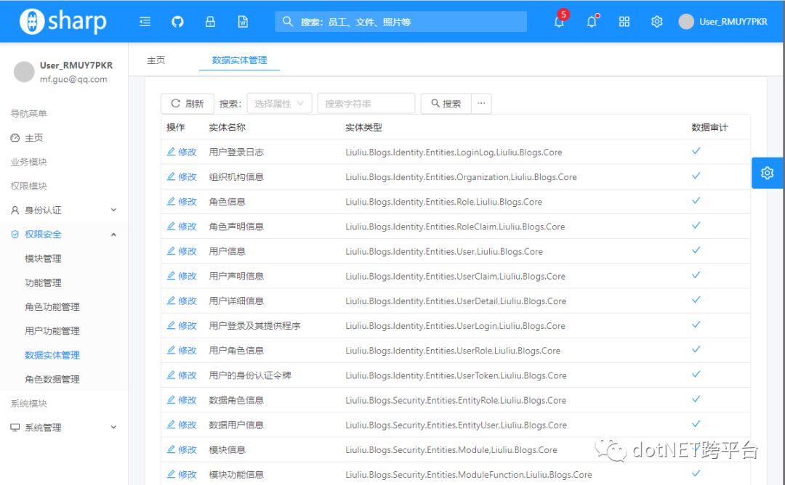Click the 数据审计 column header
The height and width of the screenshot is (485, 785).
coord(709,128)
